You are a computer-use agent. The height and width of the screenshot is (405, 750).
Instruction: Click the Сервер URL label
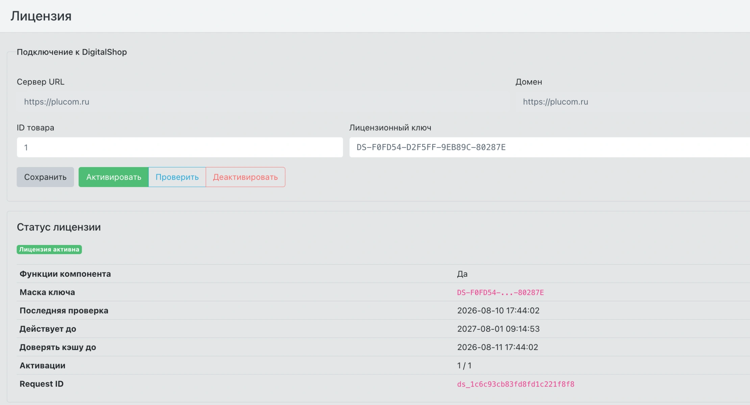pyautogui.click(x=41, y=82)
